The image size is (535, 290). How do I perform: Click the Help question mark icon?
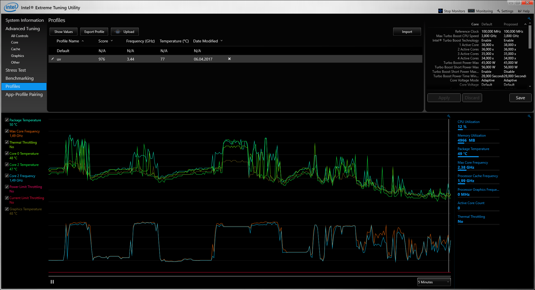tap(520, 11)
